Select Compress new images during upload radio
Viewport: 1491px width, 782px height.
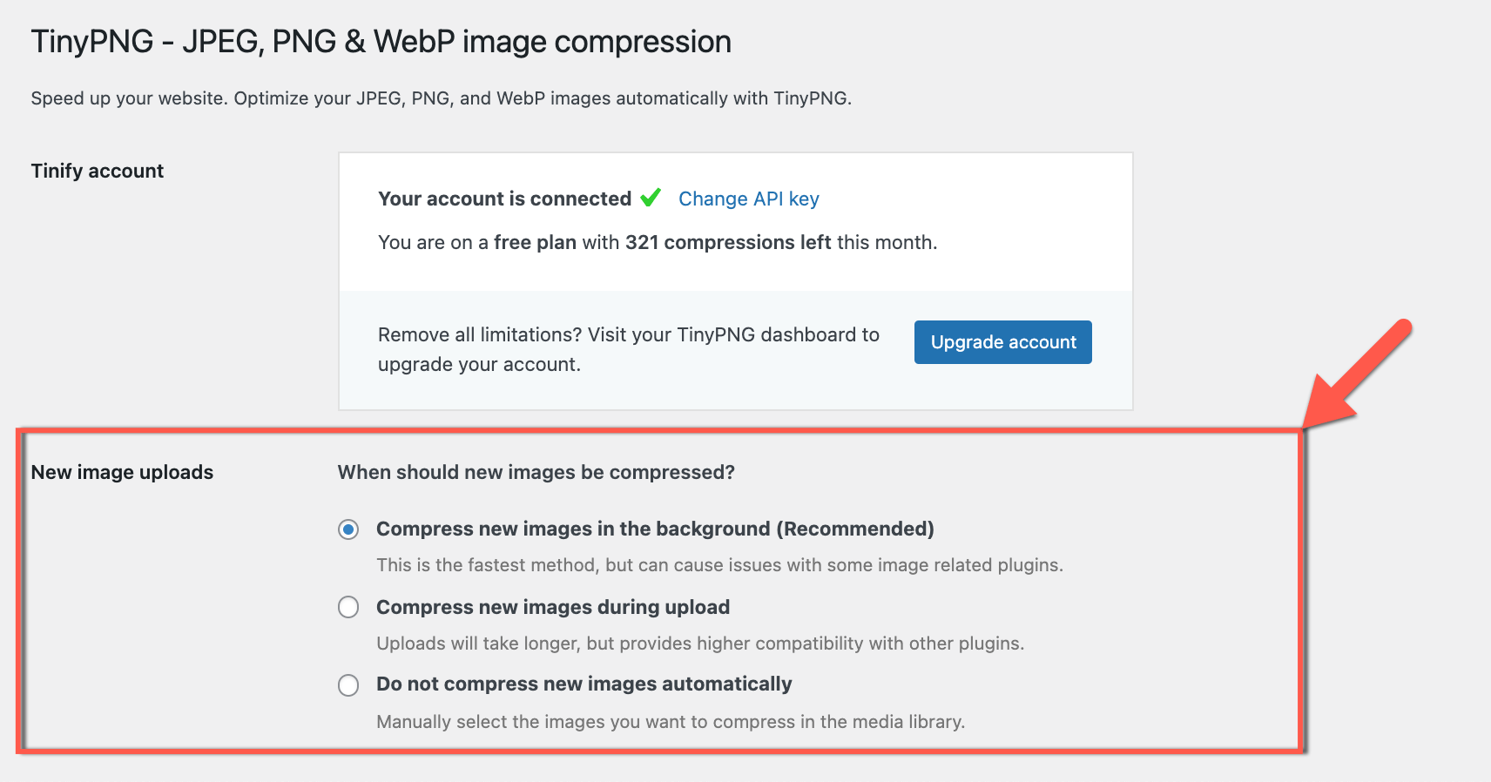click(348, 607)
